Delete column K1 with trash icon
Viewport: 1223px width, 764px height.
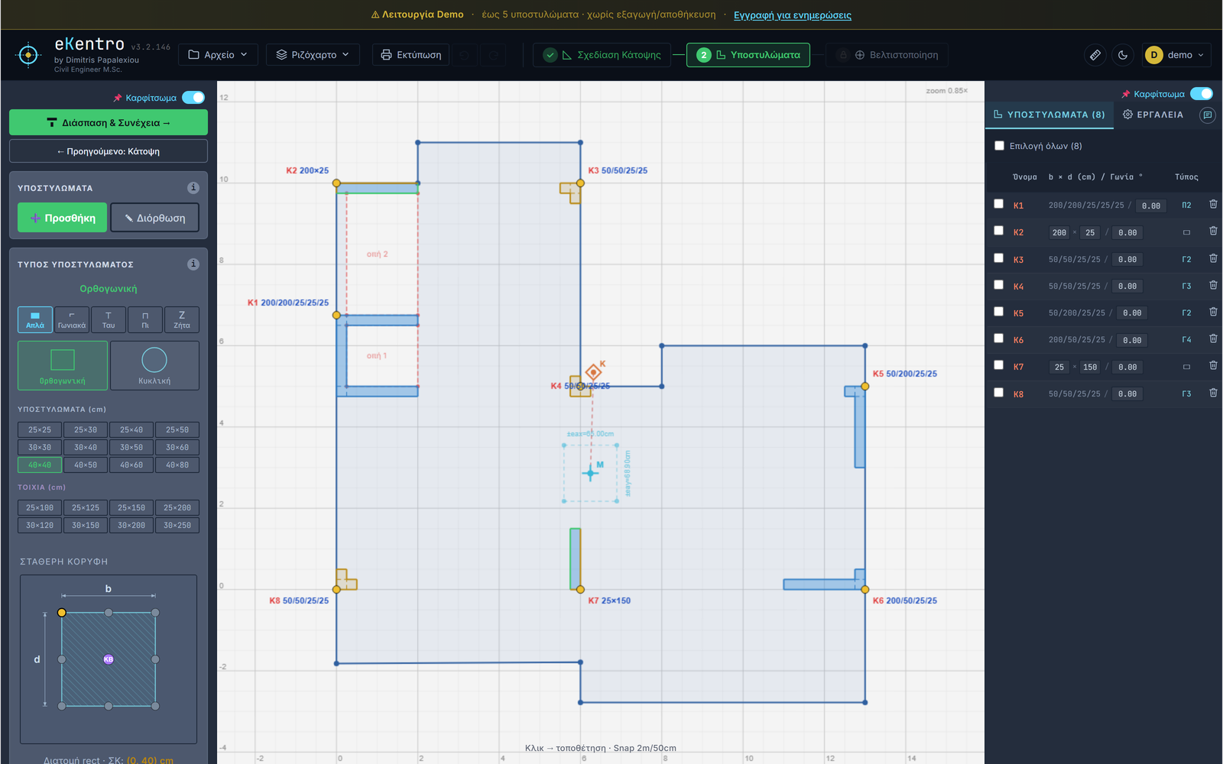click(x=1213, y=204)
